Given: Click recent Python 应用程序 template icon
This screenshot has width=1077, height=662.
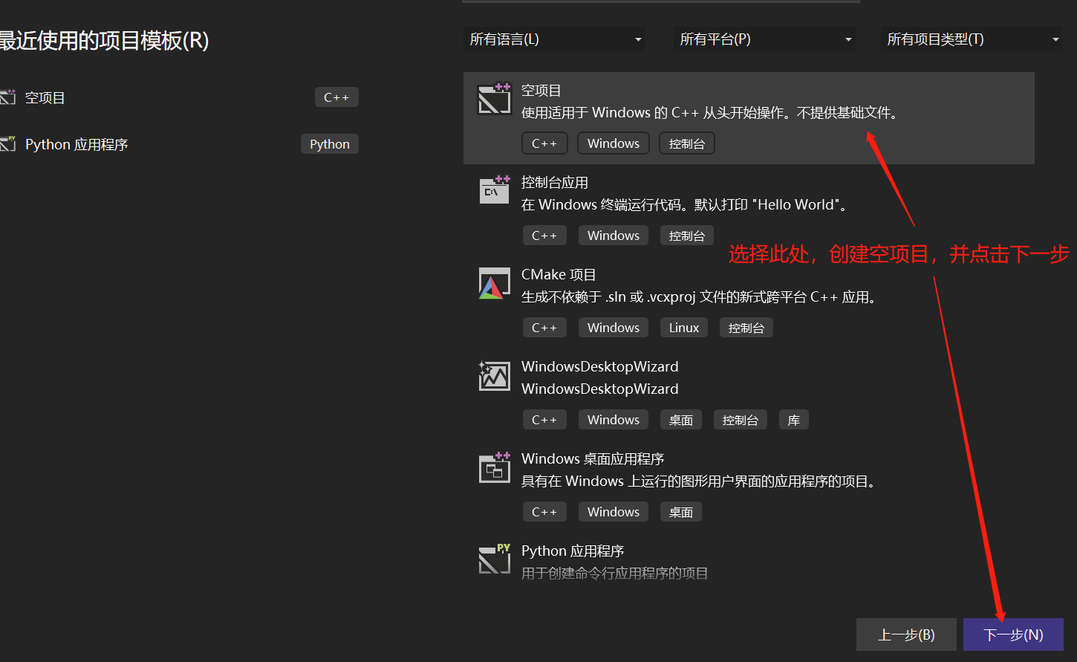Looking at the screenshot, I should [x=7, y=144].
